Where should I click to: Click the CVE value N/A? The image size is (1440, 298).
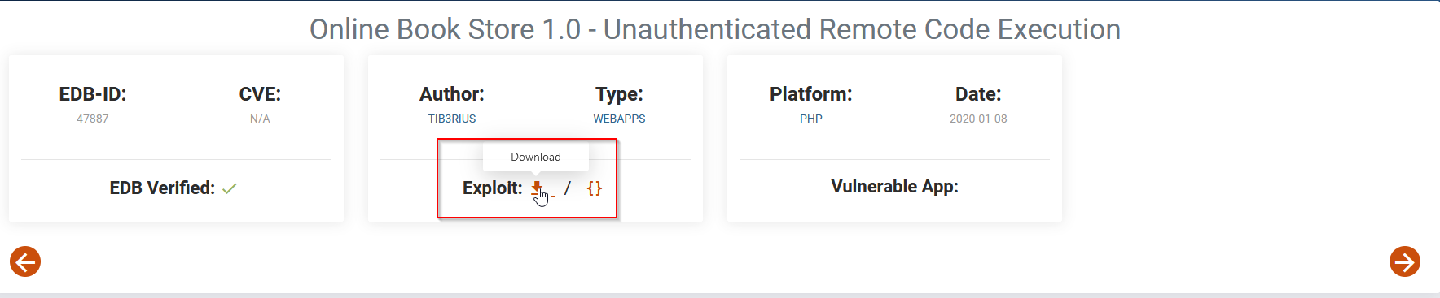260,119
